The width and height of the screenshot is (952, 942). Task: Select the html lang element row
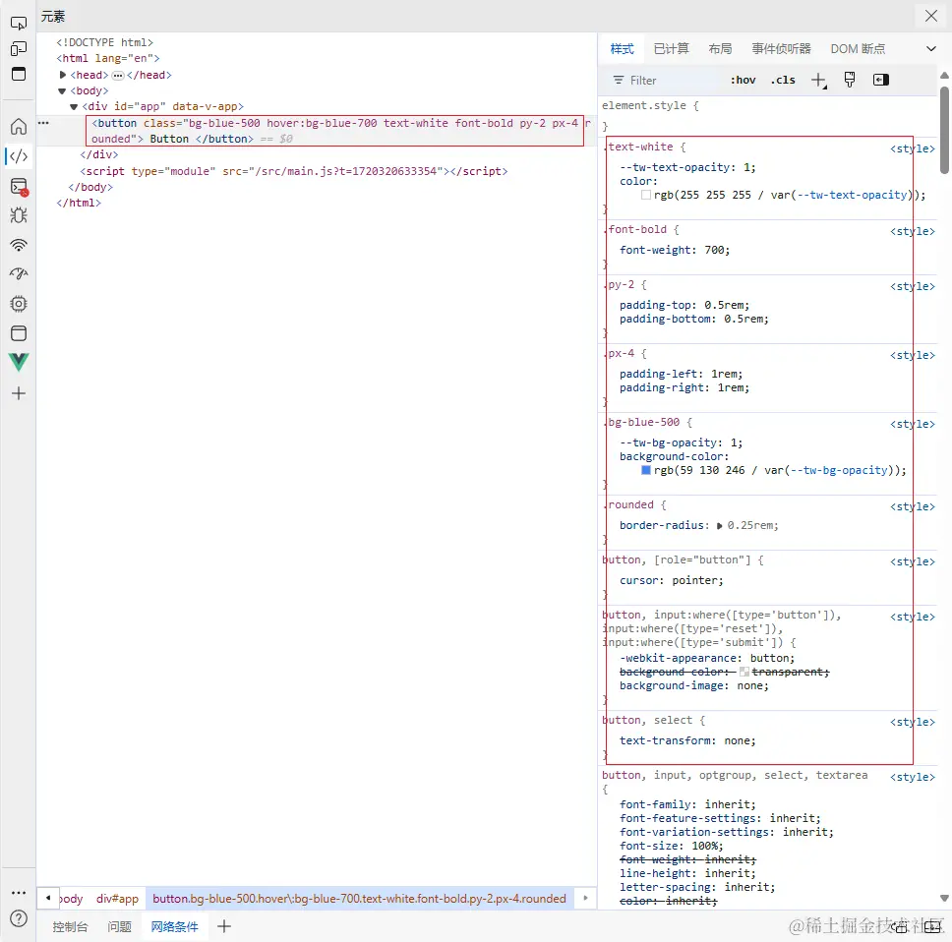[108, 58]
